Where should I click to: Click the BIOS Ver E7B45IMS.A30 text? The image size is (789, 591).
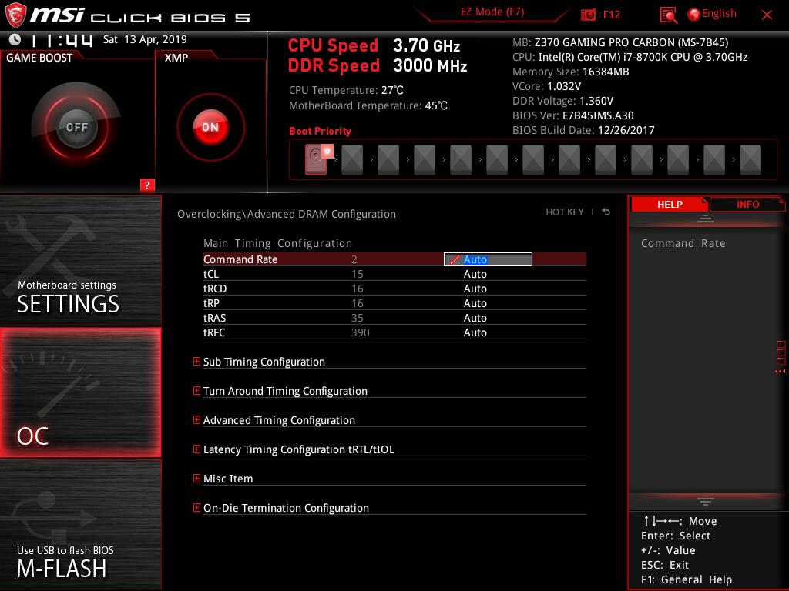point(573,115)
